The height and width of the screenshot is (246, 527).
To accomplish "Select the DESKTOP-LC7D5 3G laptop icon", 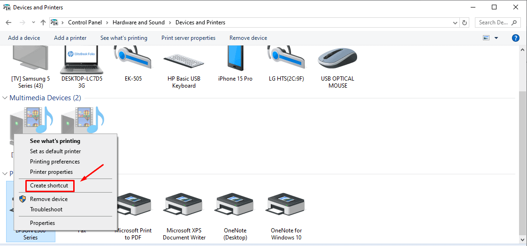I will click(x=82, y=59).
